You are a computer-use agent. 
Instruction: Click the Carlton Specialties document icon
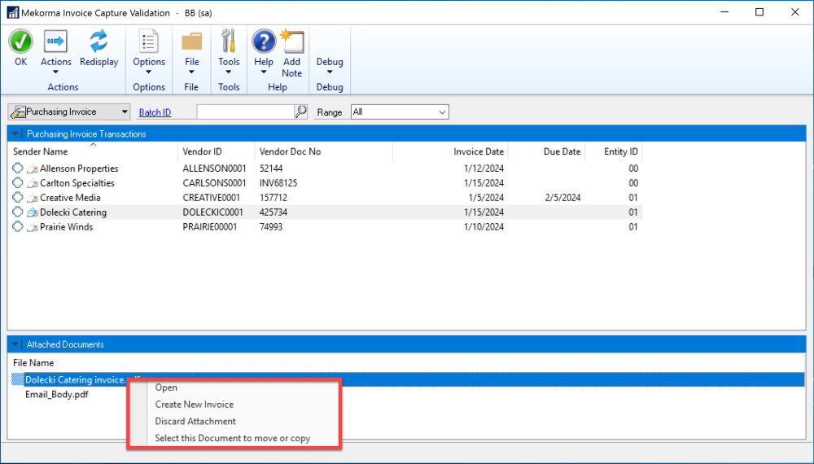(x=33, y=183)
